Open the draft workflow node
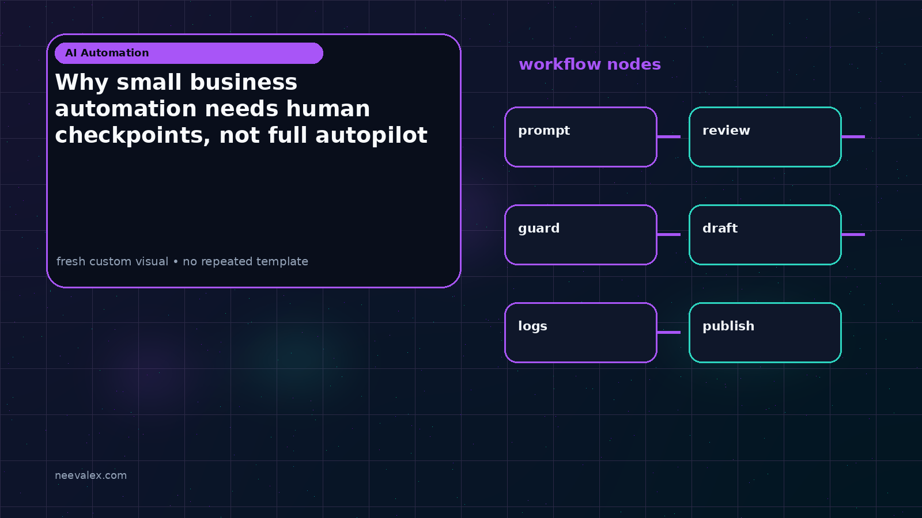Screen dimensions: 922x518 click(x=765, y=235)
